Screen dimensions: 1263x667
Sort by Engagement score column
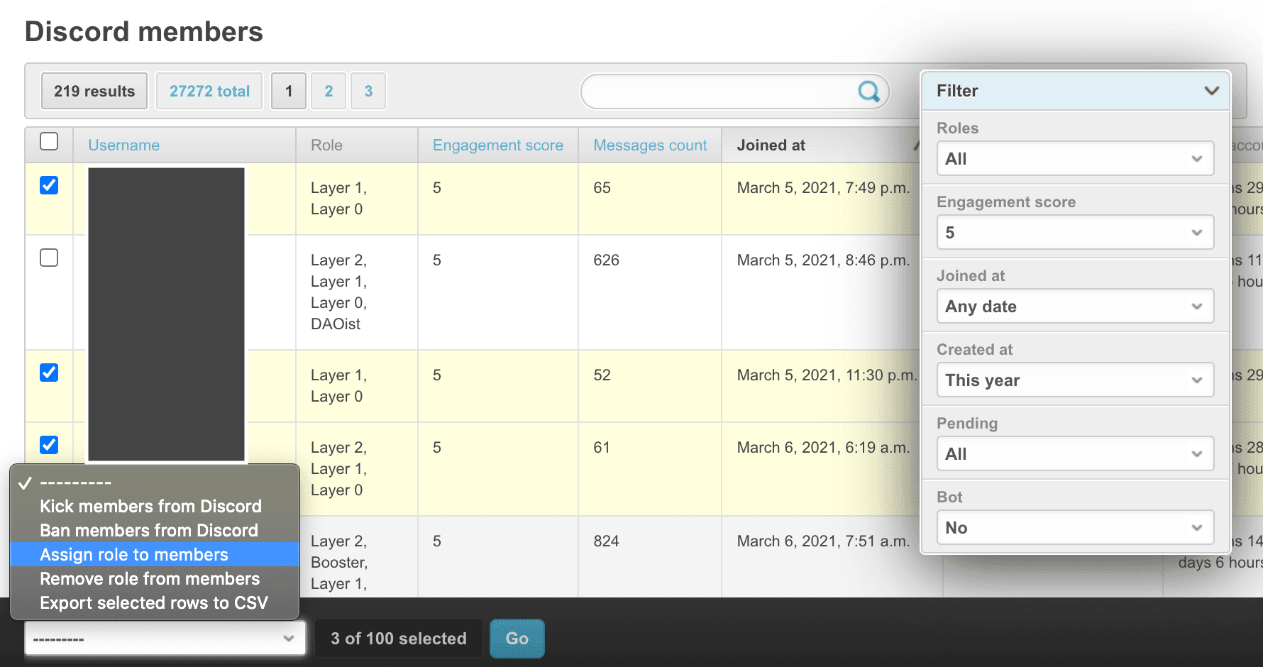click(x=498, y=145)
